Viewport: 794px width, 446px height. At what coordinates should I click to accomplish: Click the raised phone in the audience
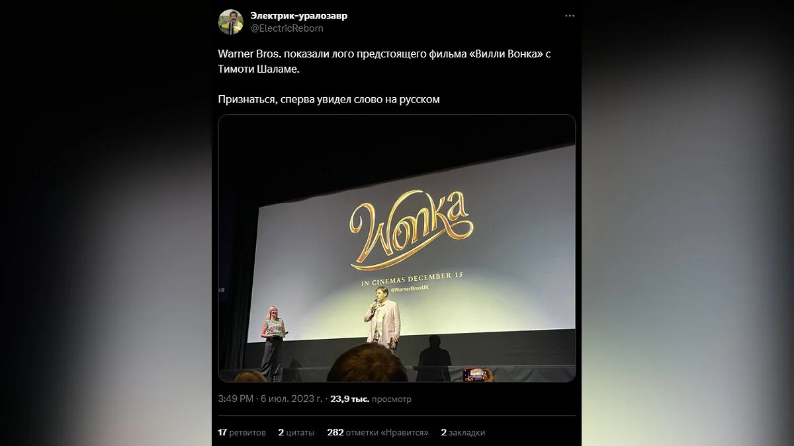pos(474,375)
